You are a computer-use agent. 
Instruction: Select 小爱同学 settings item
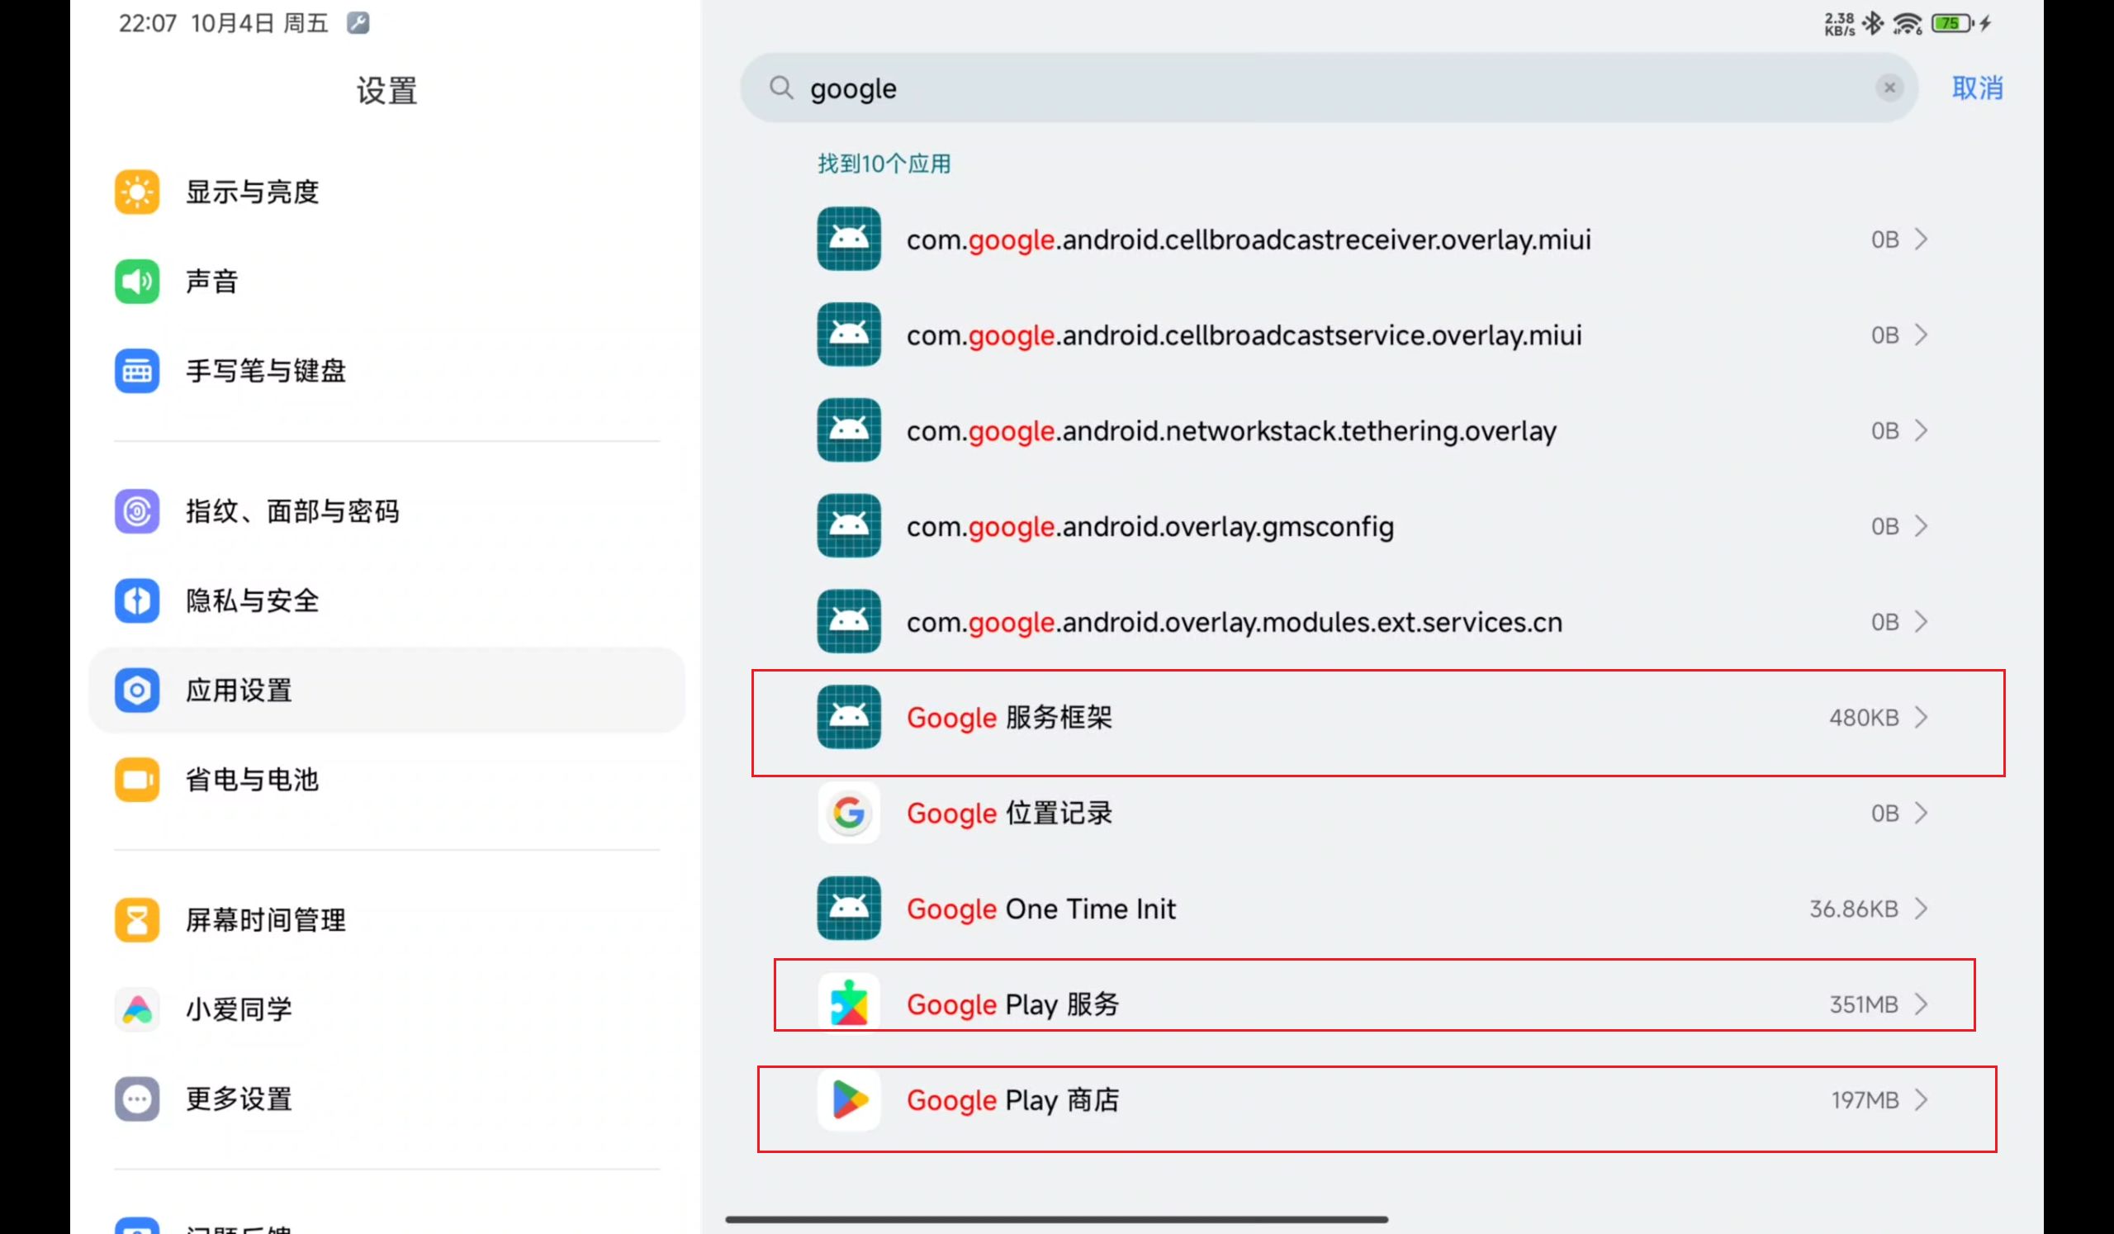[x=386, y=1009]
